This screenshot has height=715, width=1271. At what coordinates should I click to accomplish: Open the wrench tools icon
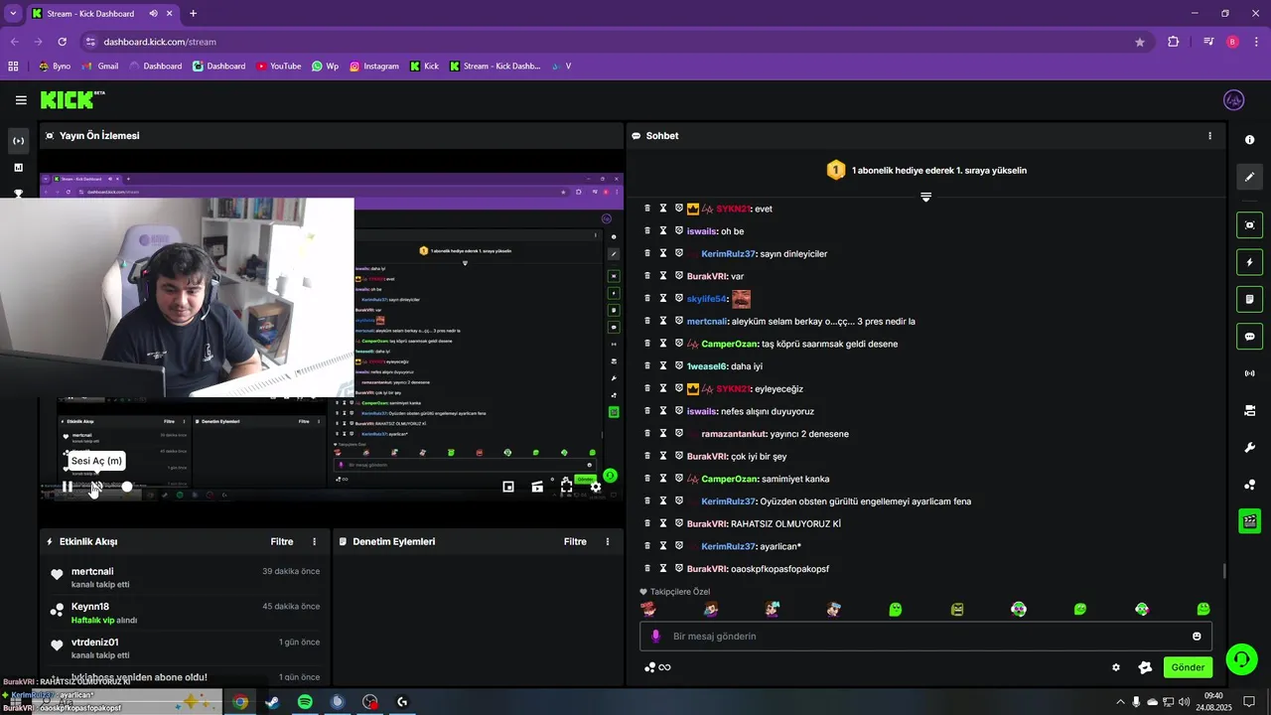pyautogui.click(x=1249, y=447)
